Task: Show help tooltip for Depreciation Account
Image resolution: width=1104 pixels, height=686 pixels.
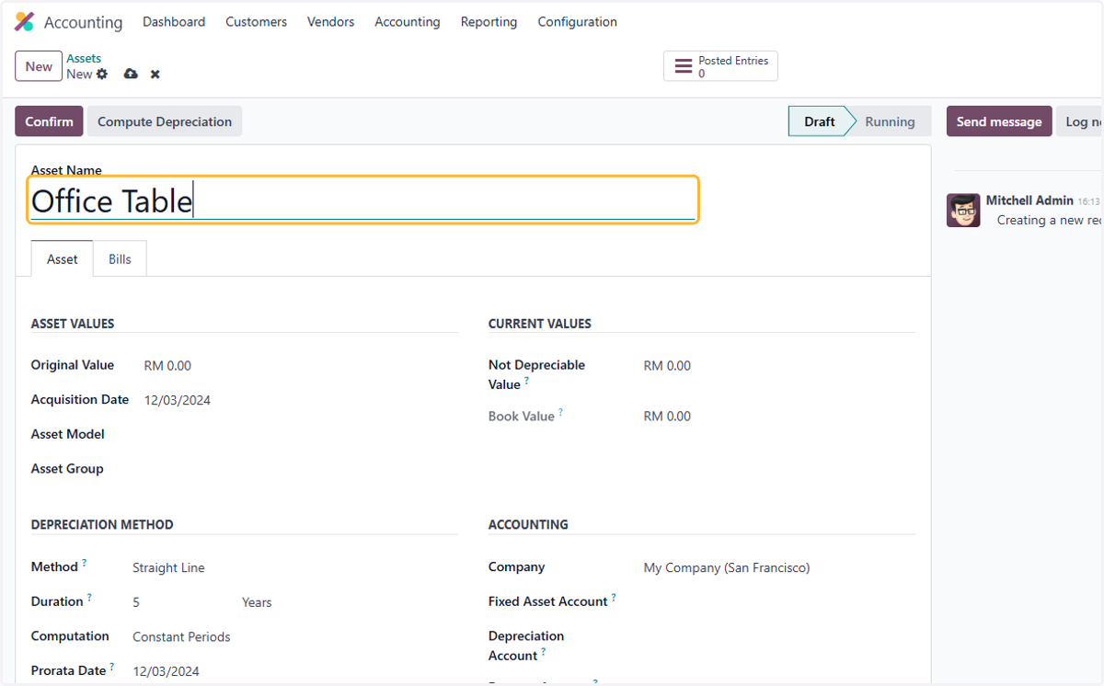Action: click(543, 652)
